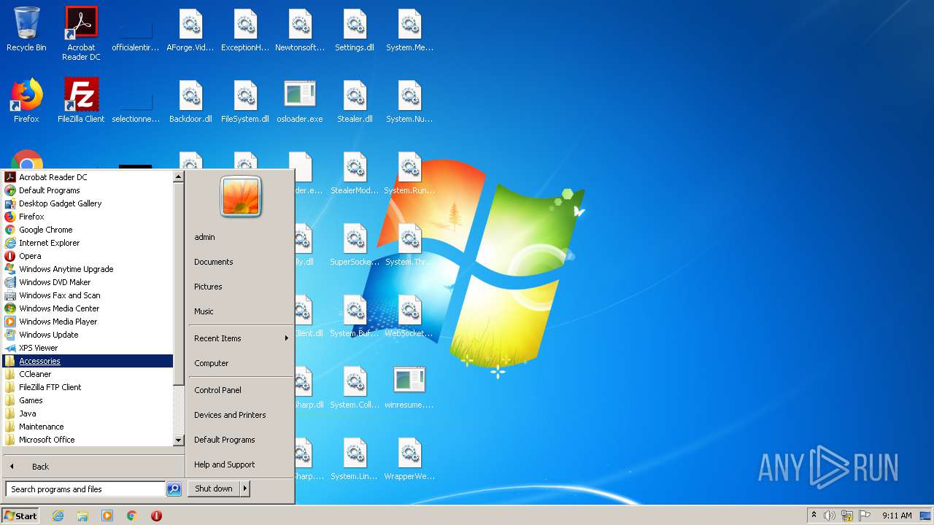Screen dimensions: 934x525
Task: Show hidden tray icons arrow
Action: point(814,516)
